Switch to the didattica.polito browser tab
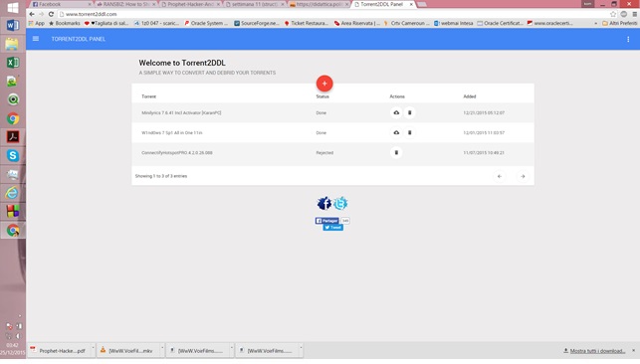Image resolution: width=640 pixels, height=364 pixels. [320, 4]
